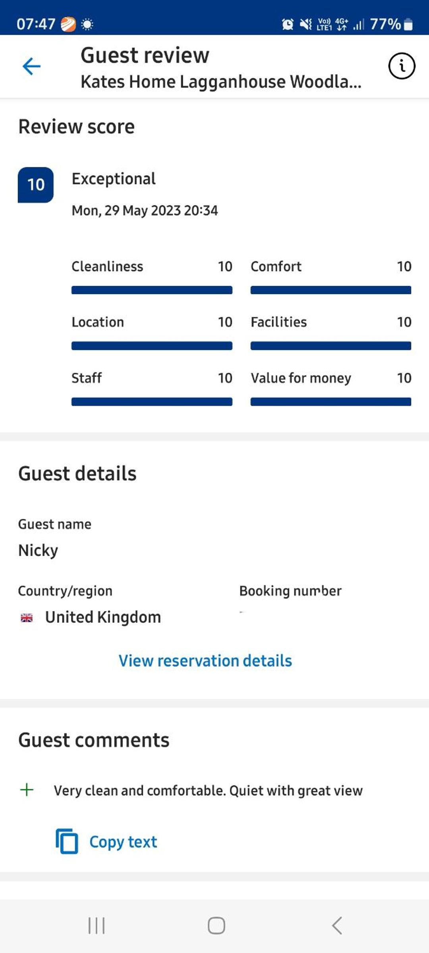
Task: Tap the Cleanliness score bar
Action: coord(152,290)
